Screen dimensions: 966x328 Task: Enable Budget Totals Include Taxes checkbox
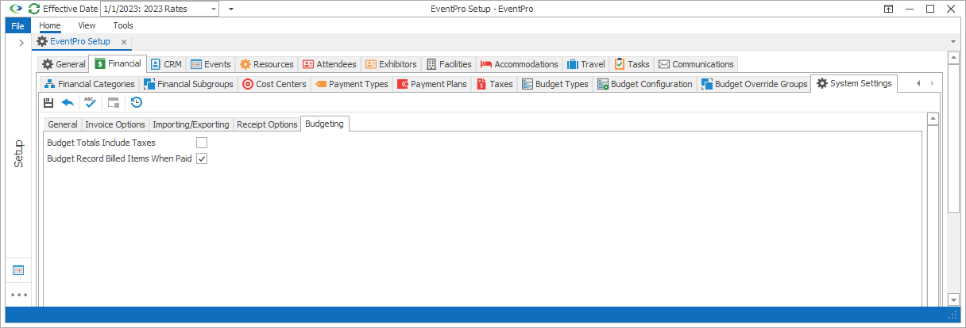(x=202, y=143)
